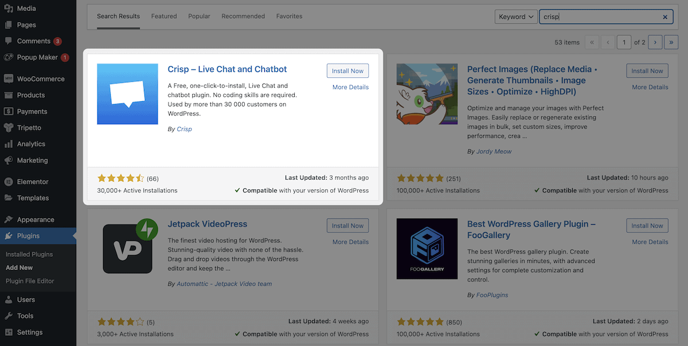The width and height of the screenshot is (688, 346).
Task: Open the Keyword search type dropdown
Action: pyautogui.click(x=516, y=17)
